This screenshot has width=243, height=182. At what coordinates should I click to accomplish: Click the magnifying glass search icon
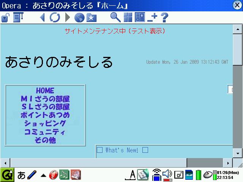pos(115,17)
